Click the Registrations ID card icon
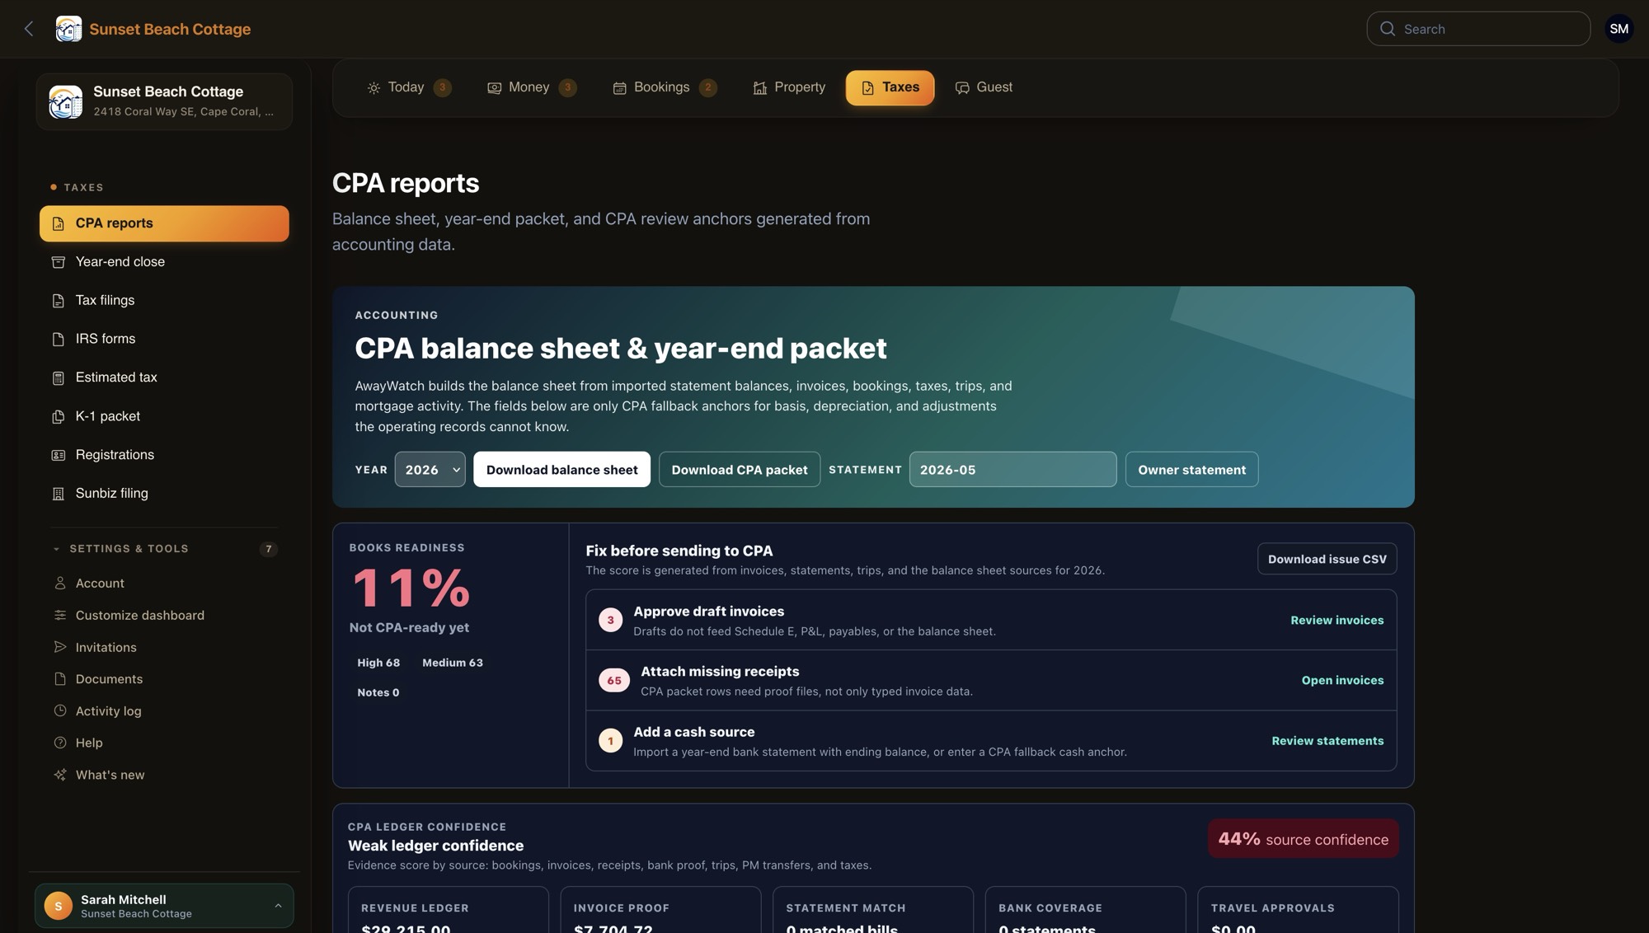 (x=59, y=455)
